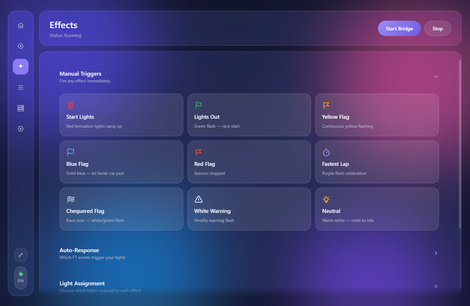This screenshot has height=306, width=470.
Task: Click the warning triangle icon
Action: tap(199, 199)
